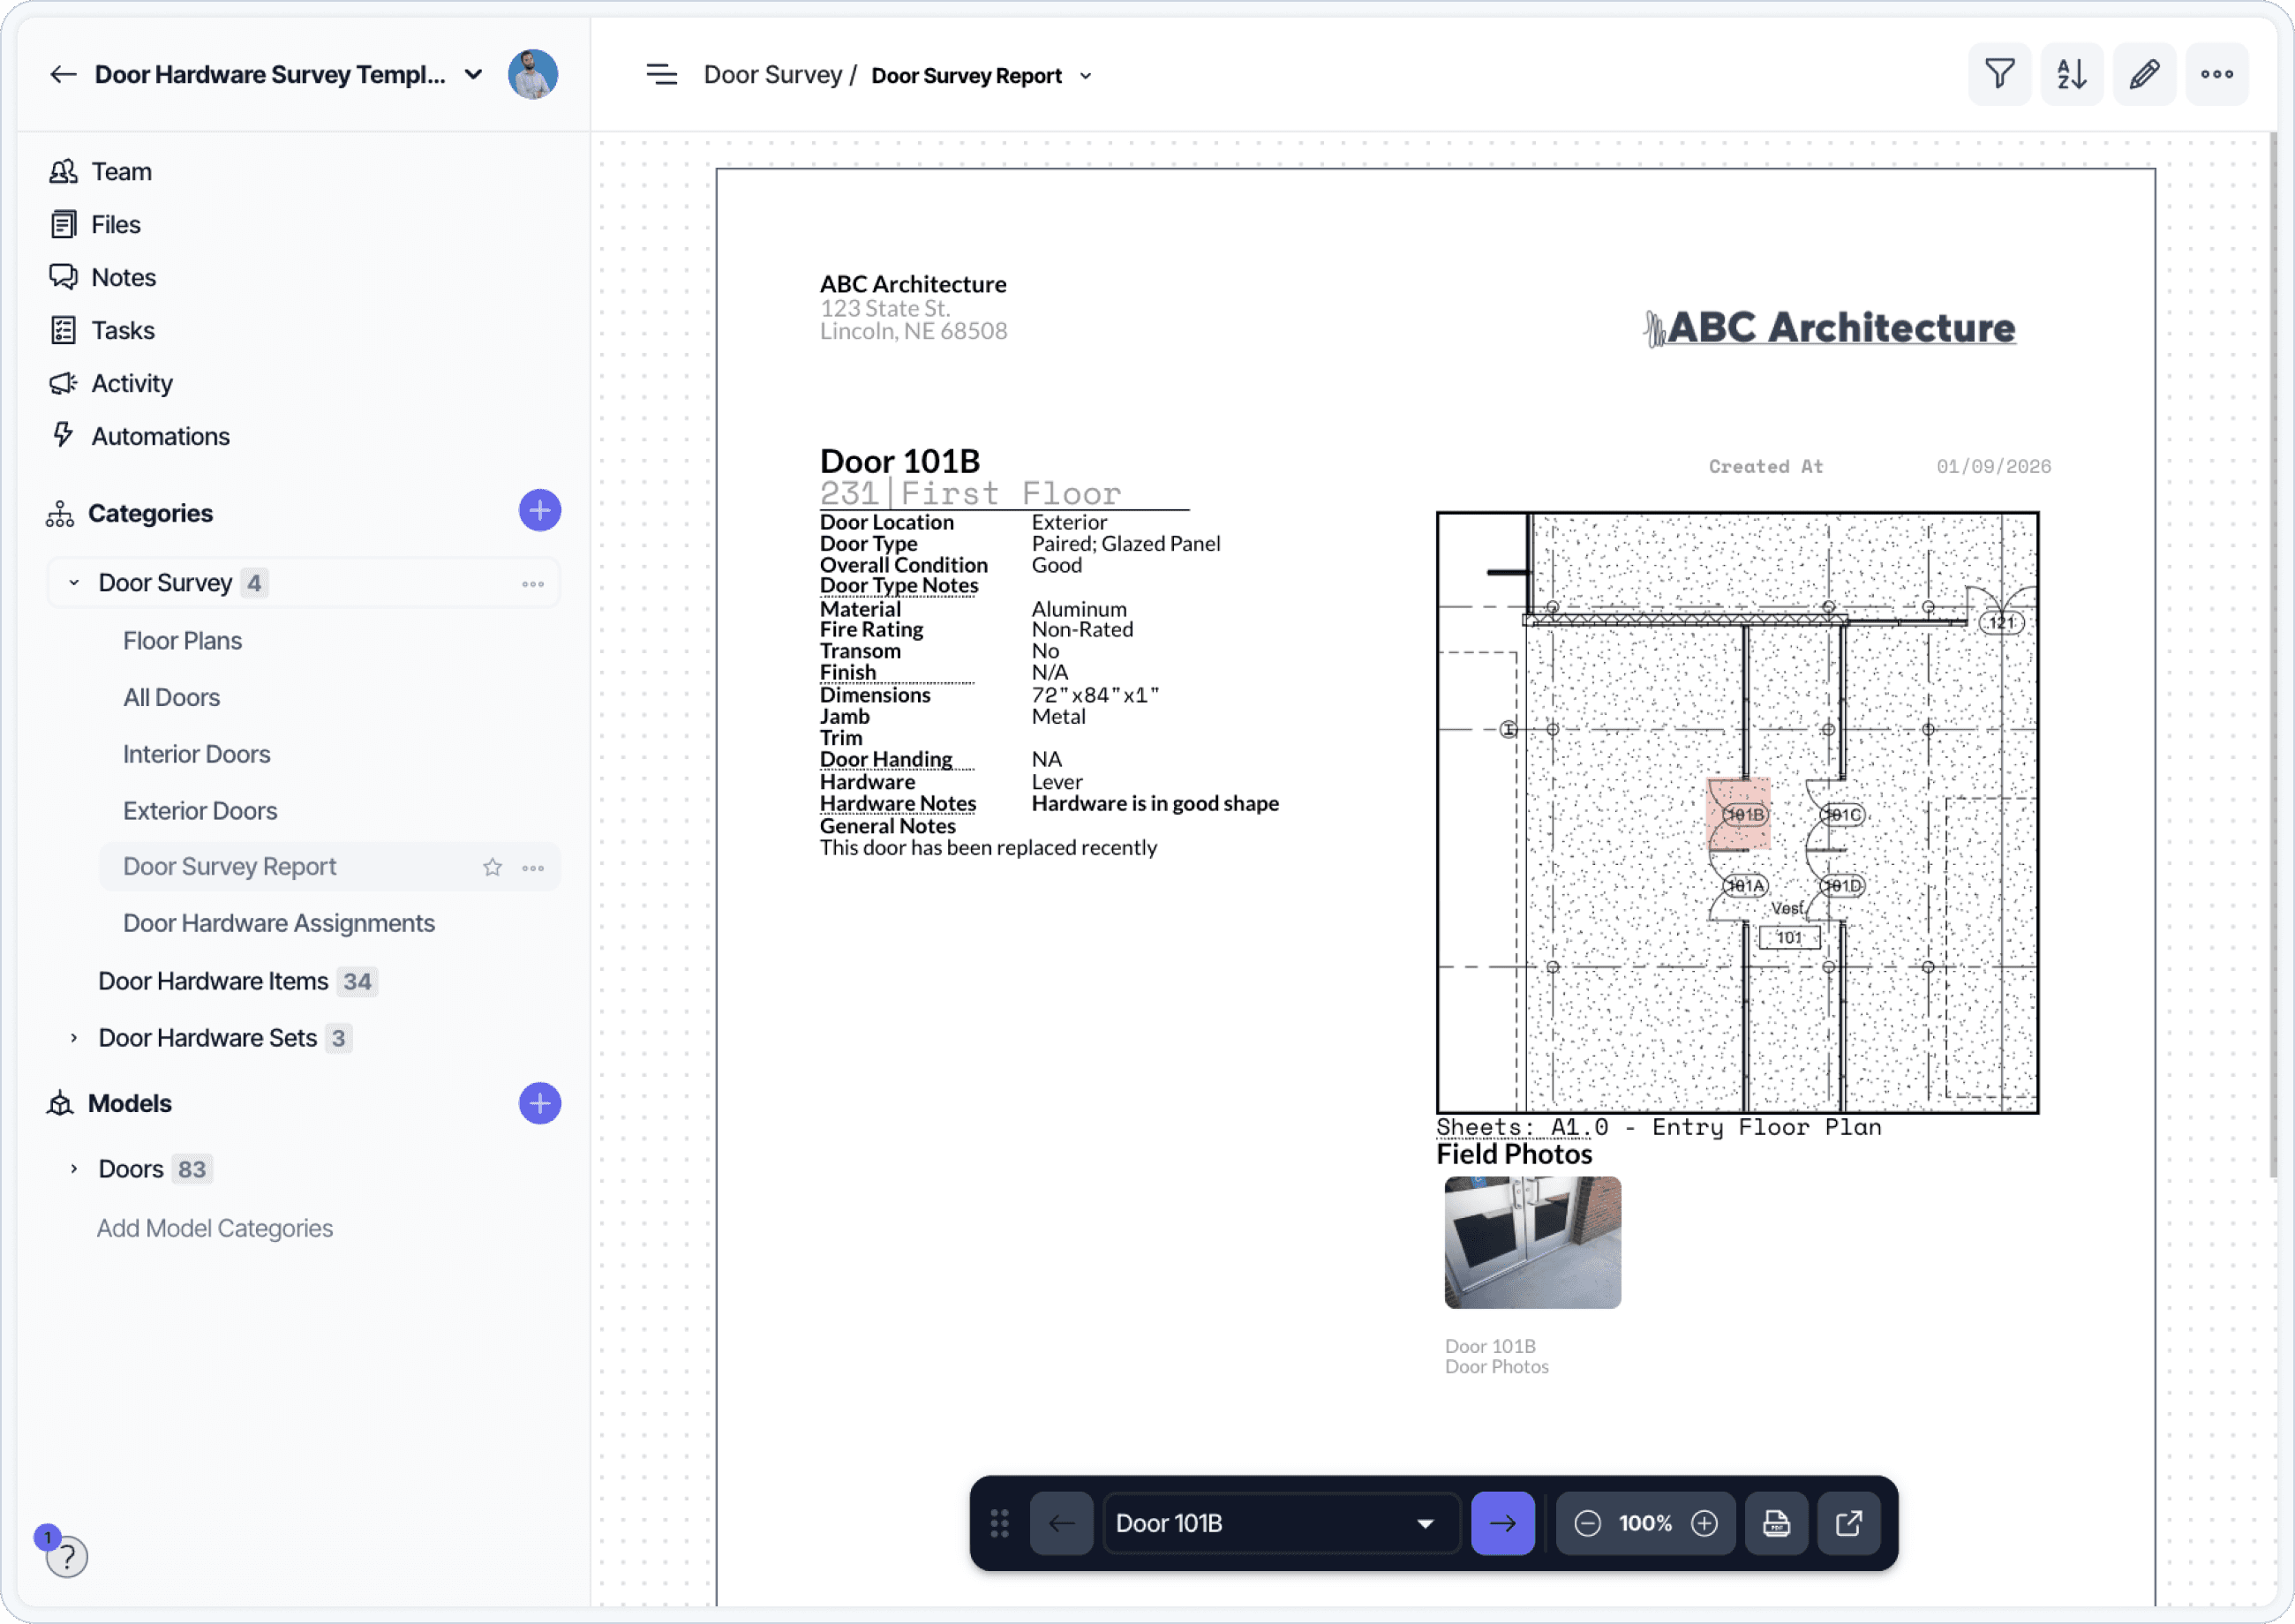Click the export PDF icon in bottom toolbar
Screen dimensions: 2295x1624
click(1776, 1523)
